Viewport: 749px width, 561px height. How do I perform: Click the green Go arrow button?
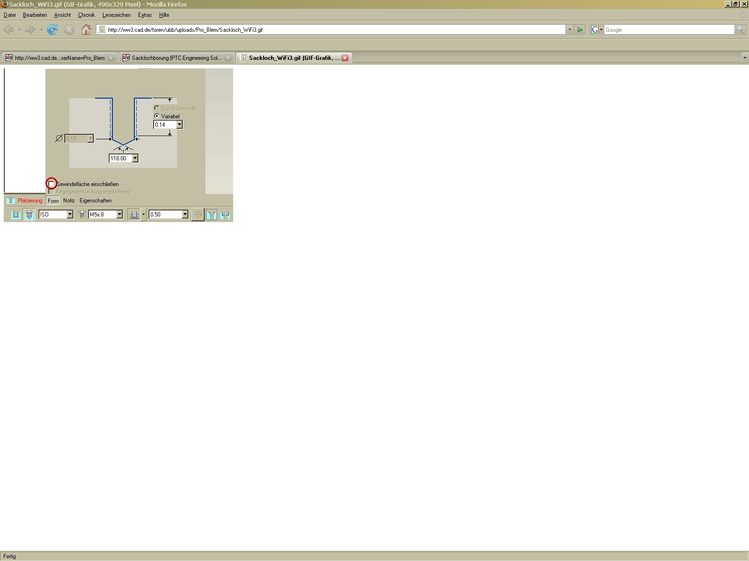[x=580, y=29]
